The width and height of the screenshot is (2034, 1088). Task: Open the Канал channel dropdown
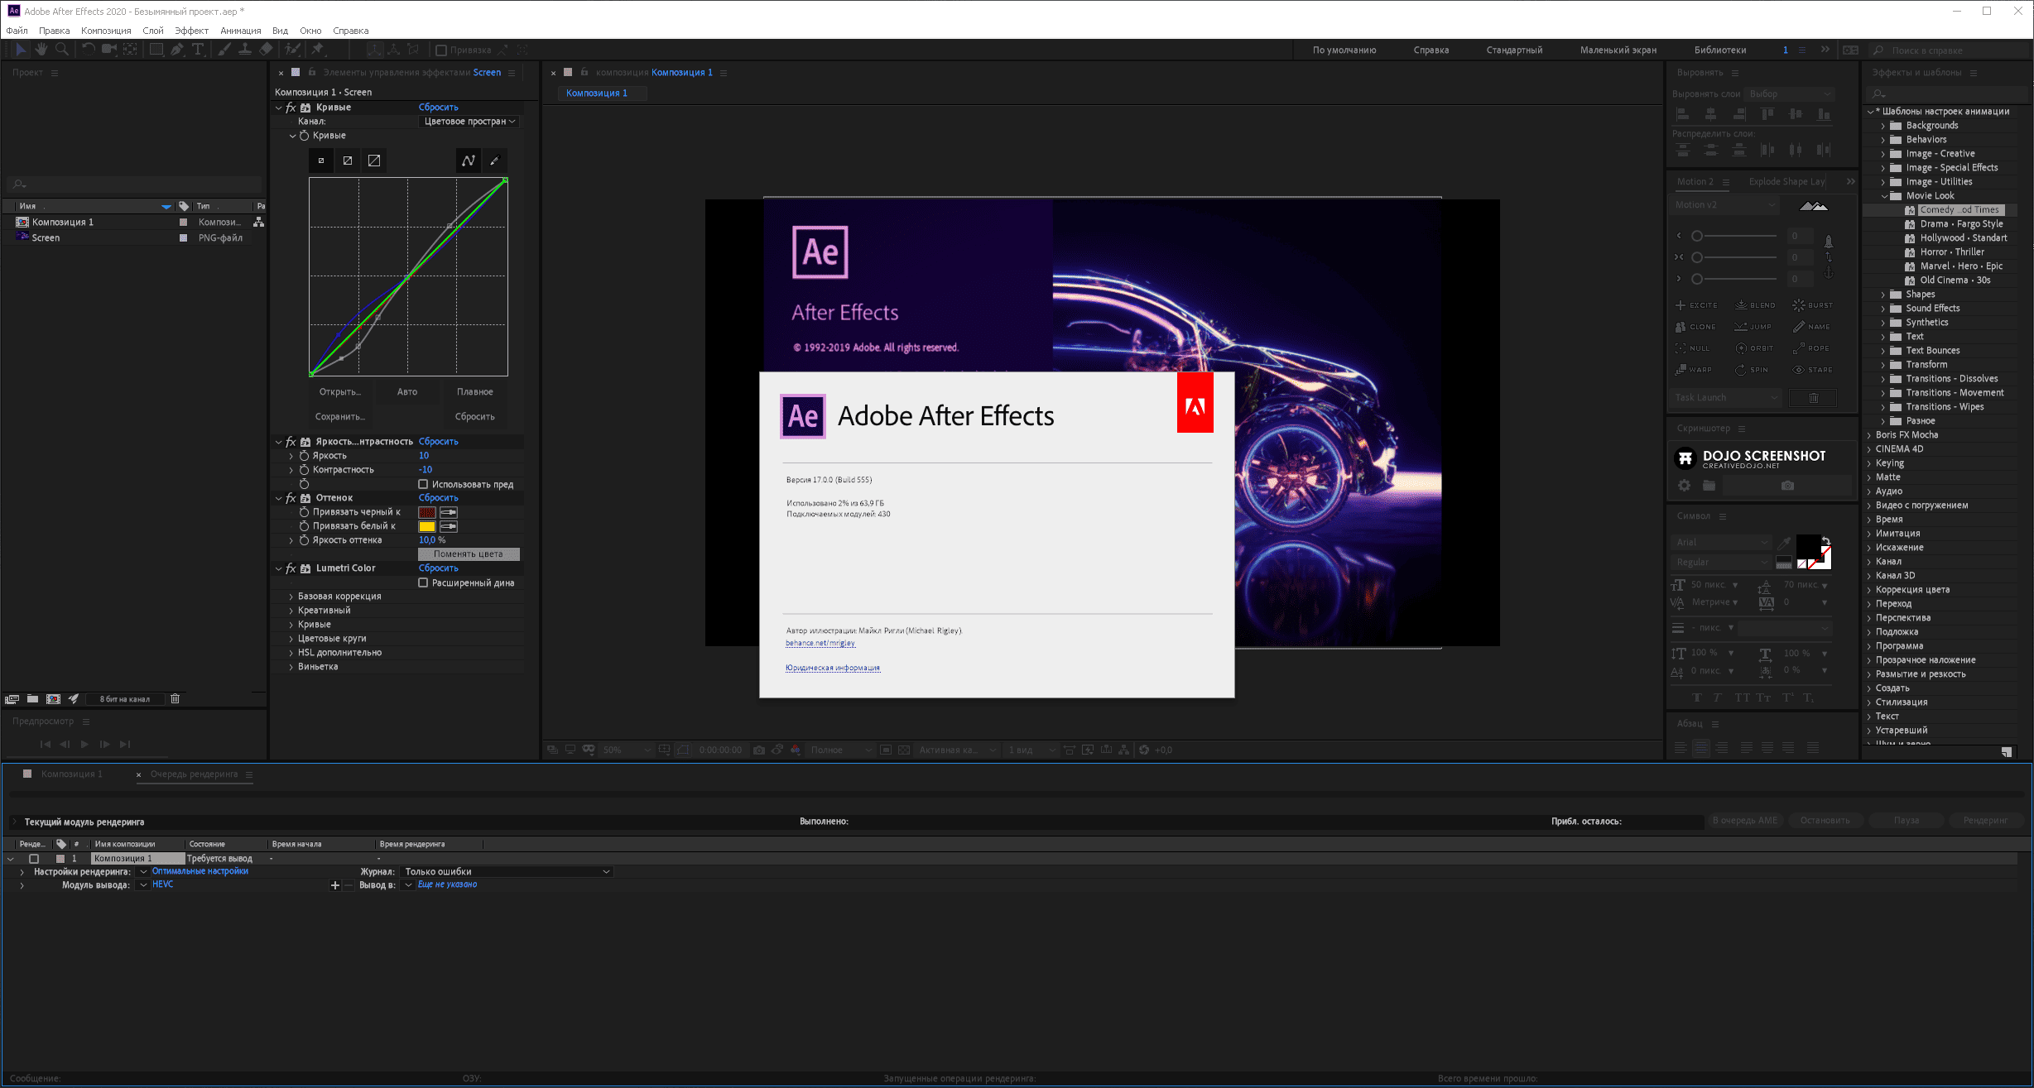coord(469,122)
